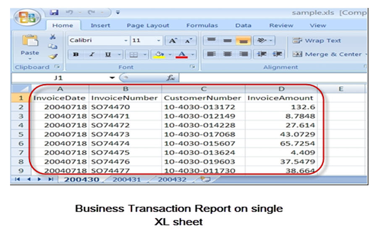The height and width of the screenshot is (233, 388).
Task: Click the Cut scissors icon
Action: pyautogui.click(x=53, y=37)
